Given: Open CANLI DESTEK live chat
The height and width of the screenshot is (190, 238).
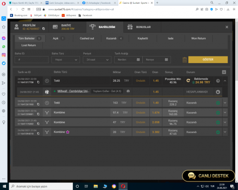Looking at the screenshot, I should [x=208, y=176].
